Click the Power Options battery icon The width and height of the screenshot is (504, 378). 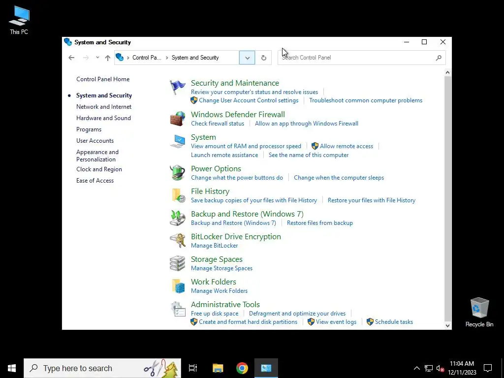(x=177, y=173)
